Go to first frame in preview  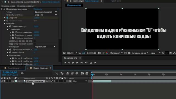coord(65,63)
